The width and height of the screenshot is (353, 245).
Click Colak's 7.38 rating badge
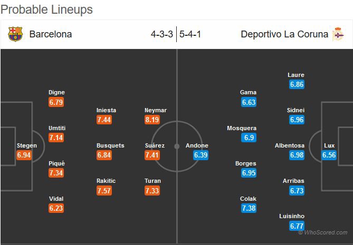click(248, 208)
